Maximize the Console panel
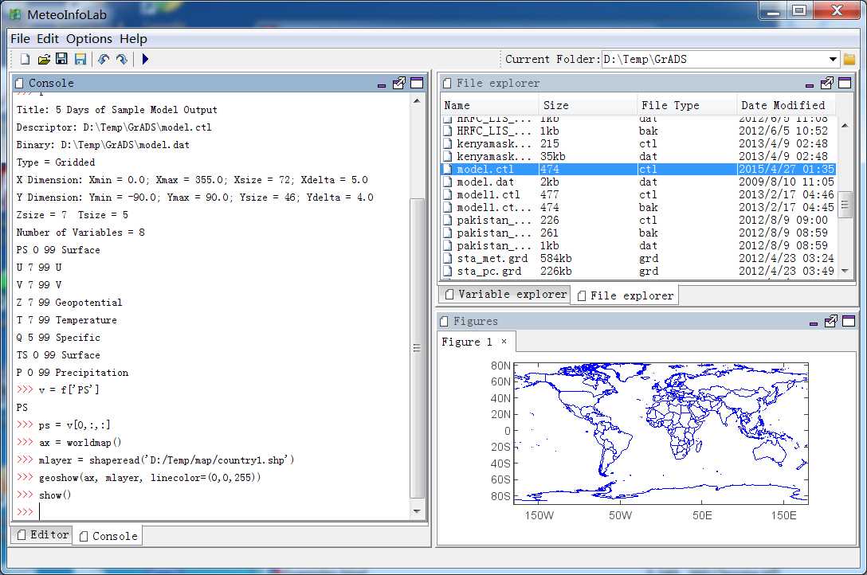The height and width of the screenshot is (575, 867). click(416, 83)
